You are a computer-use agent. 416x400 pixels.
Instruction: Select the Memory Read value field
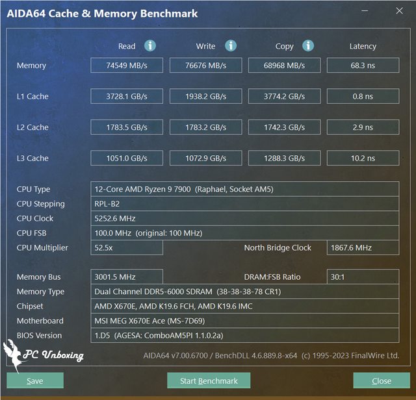pyautogui.click(x=127, y=66)
